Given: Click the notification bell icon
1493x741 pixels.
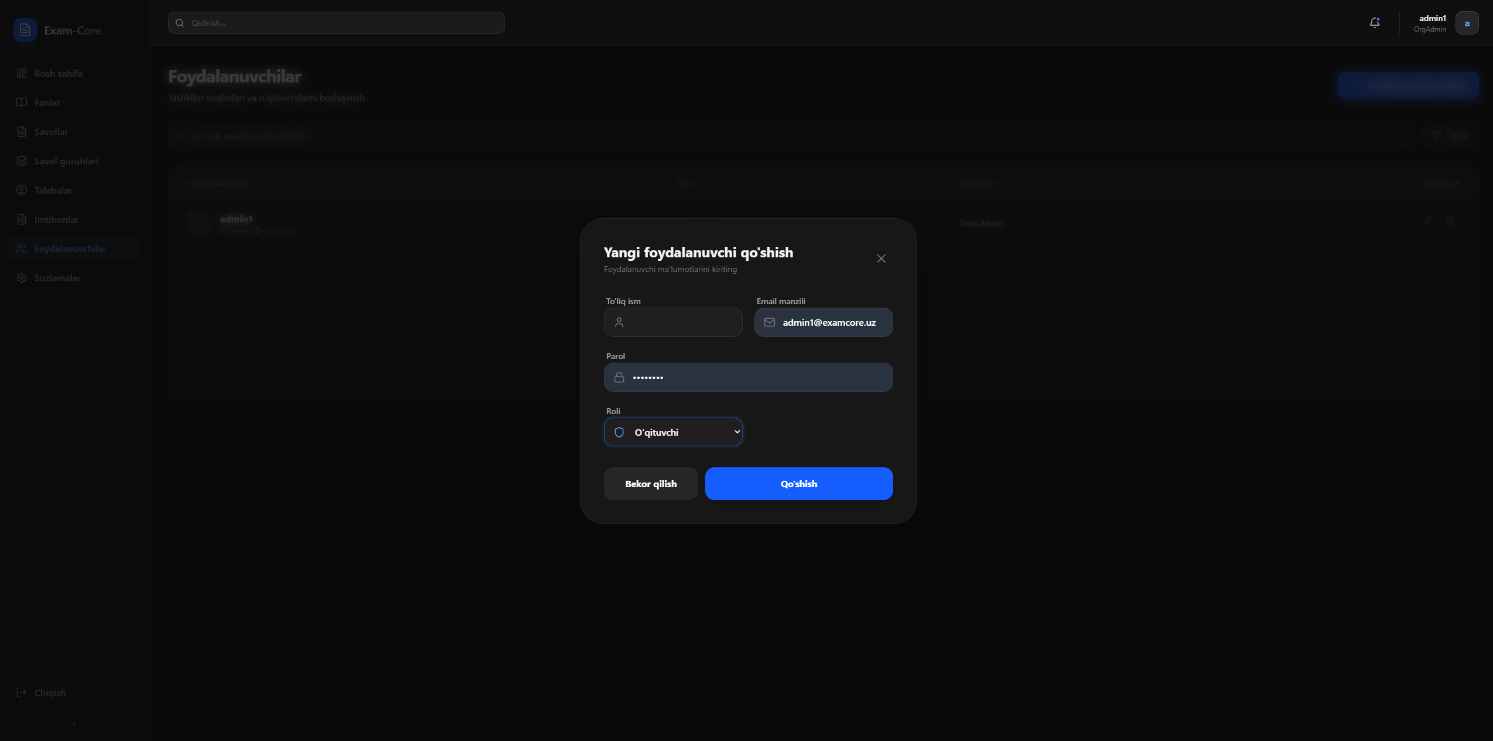Looking at the screenshot, I should point(1374,23).
